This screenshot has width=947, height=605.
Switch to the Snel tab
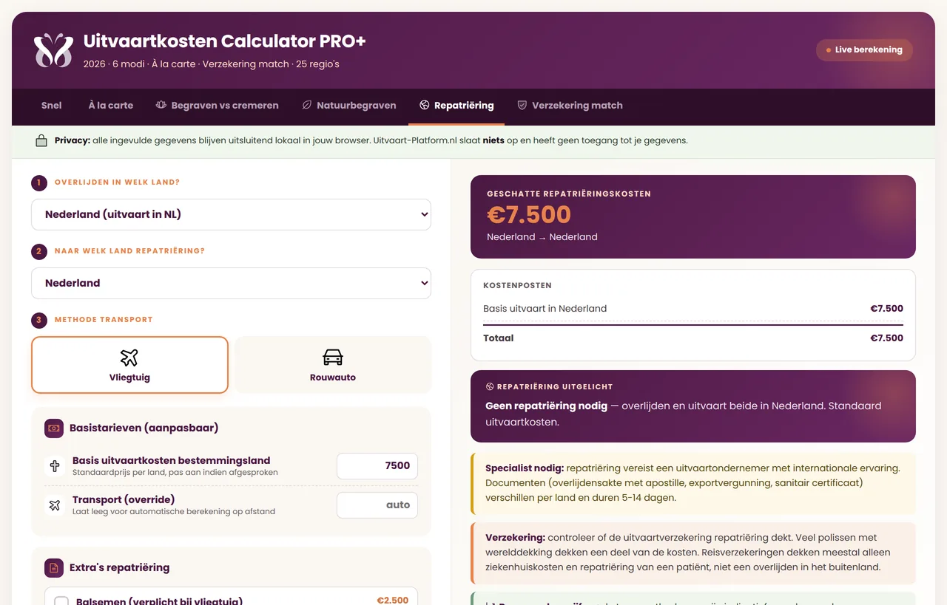click(x=52, y=106)
